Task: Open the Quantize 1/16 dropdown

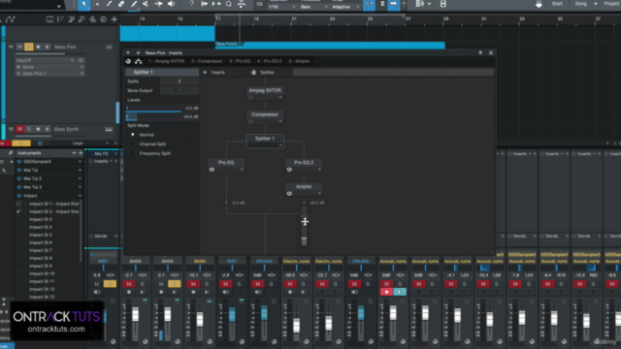Action: [x=282, y=7]
